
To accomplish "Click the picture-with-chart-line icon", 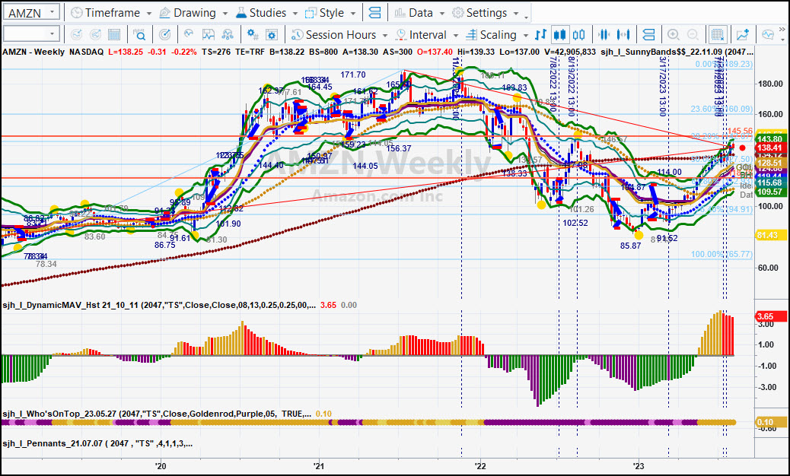I will click(208, 35).
